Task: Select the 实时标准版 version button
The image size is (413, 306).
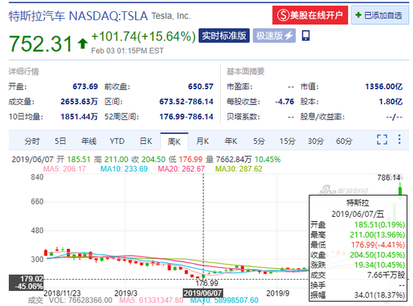Action: point(224,35)
